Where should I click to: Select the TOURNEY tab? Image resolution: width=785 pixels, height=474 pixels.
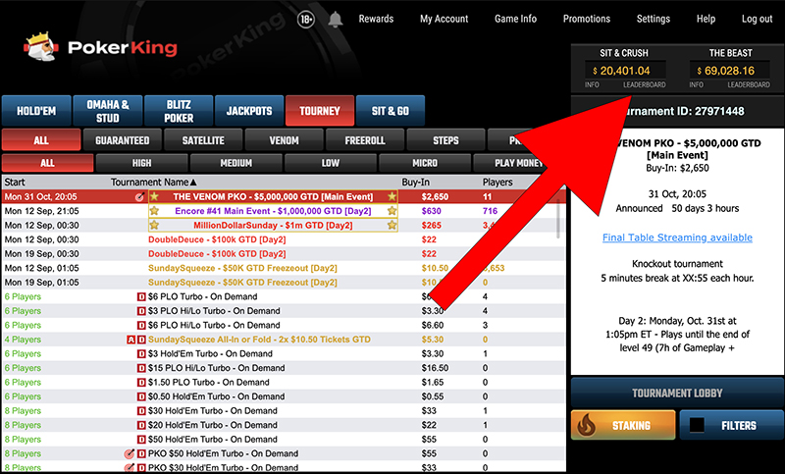click(320, 111)
